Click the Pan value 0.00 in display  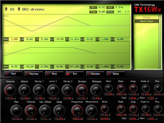point(102,12)
